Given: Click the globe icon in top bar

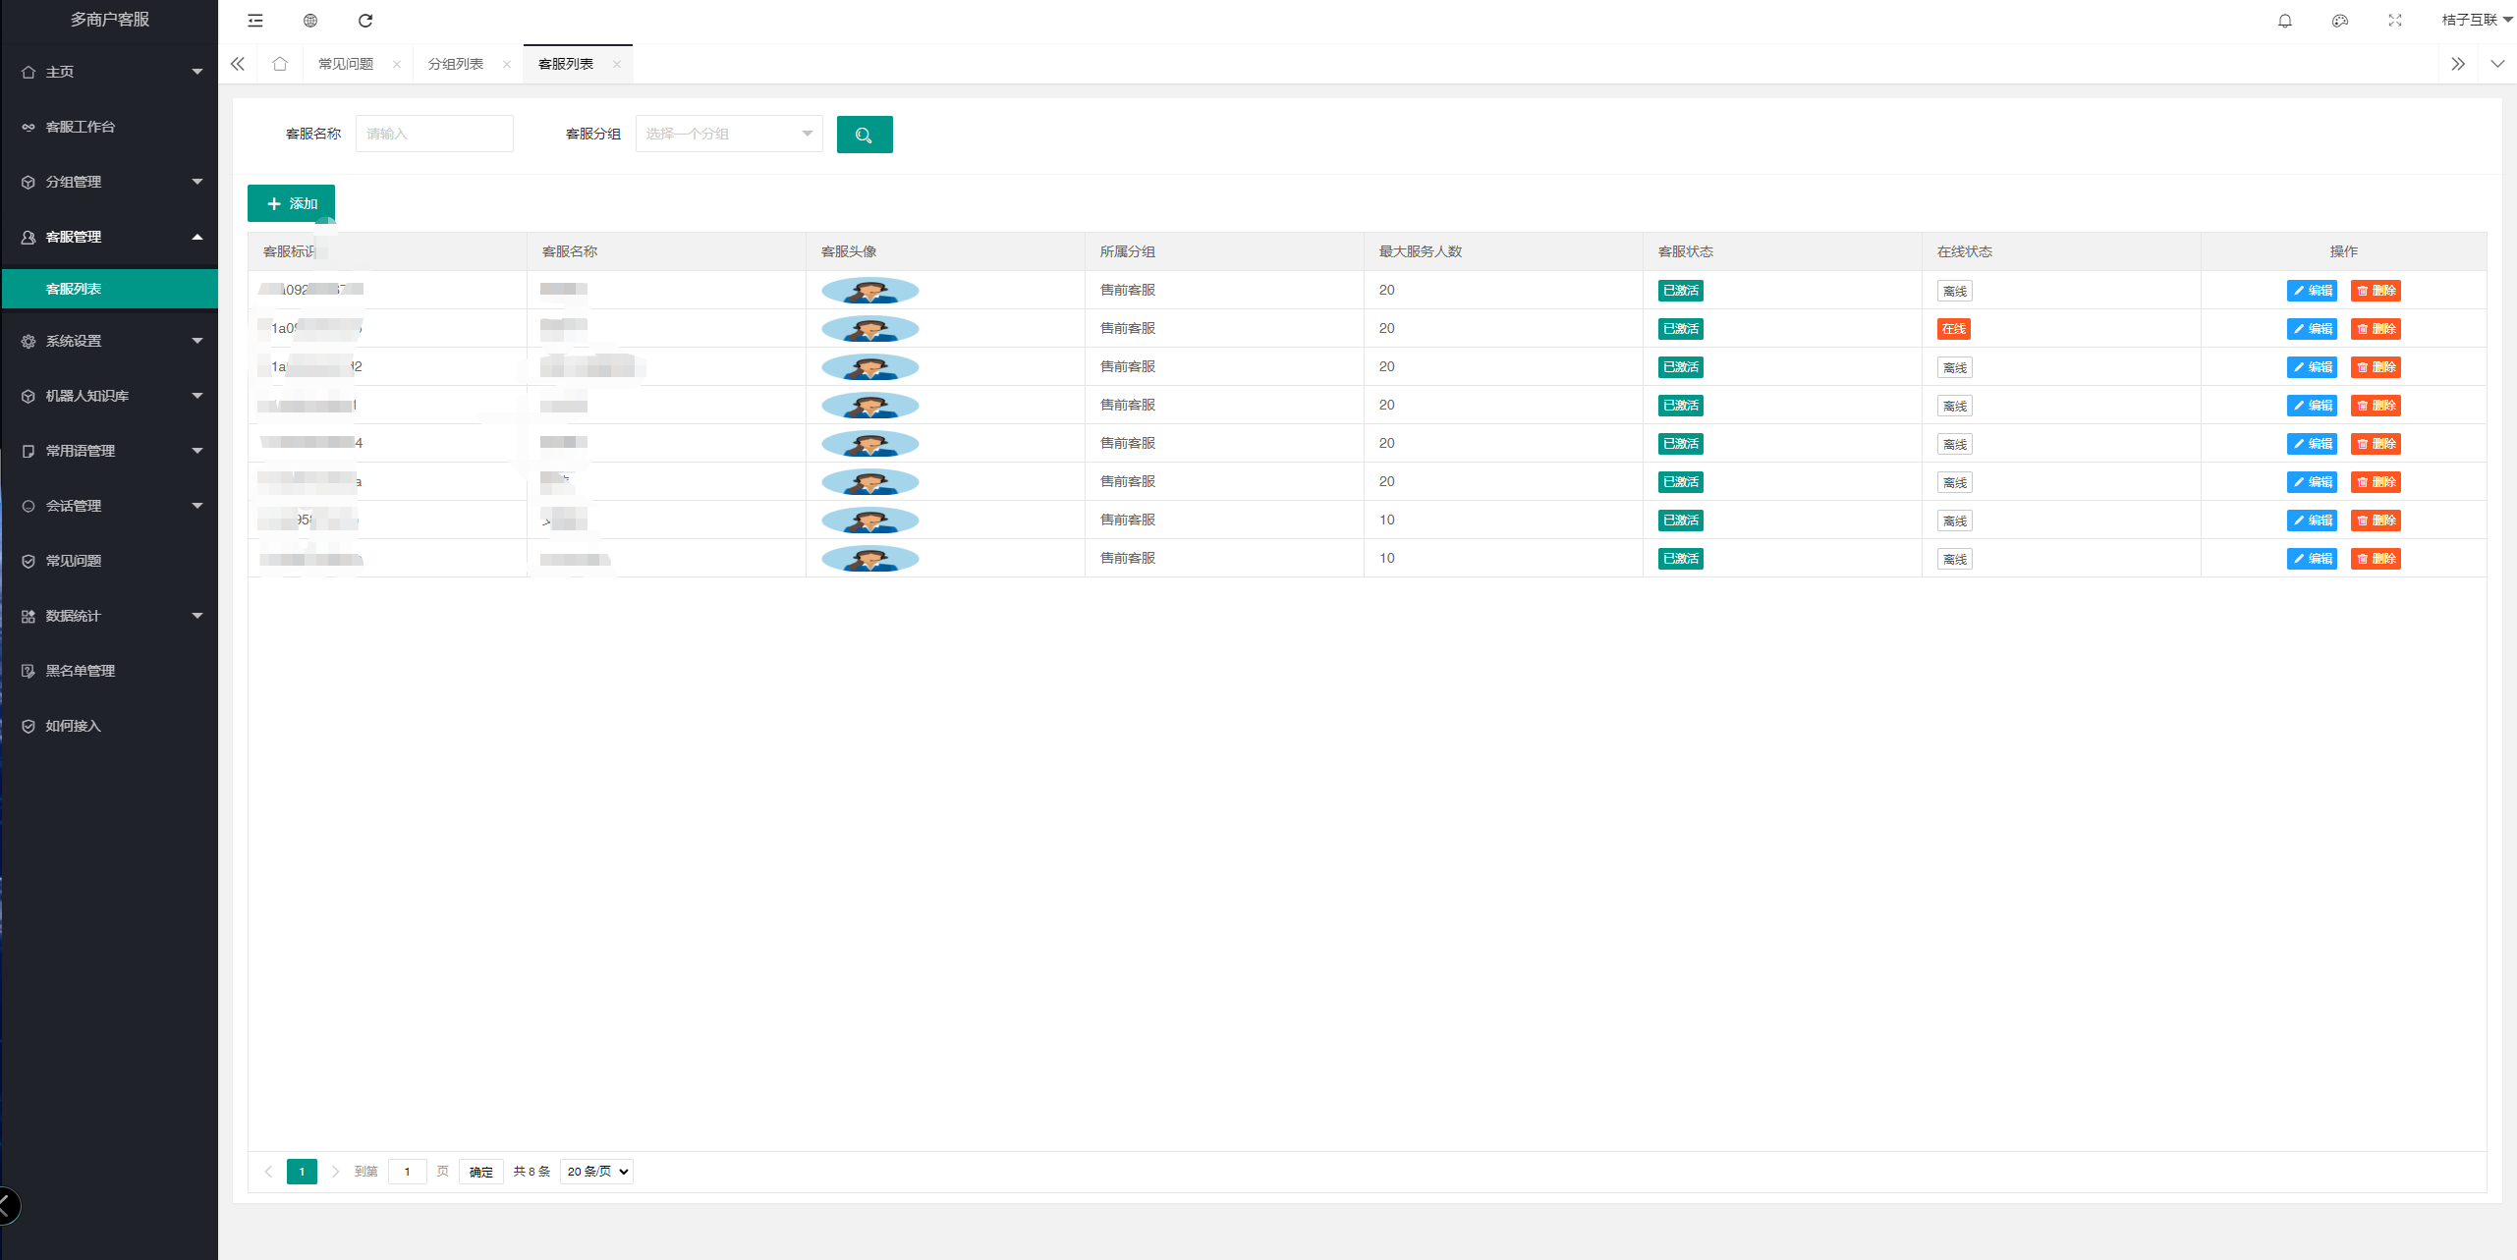Looking at the screenshot, I should tap(310, 21).
